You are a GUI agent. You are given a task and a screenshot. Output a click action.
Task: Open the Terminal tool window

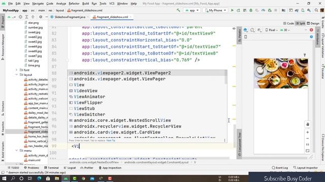click(x=51, y=168)
